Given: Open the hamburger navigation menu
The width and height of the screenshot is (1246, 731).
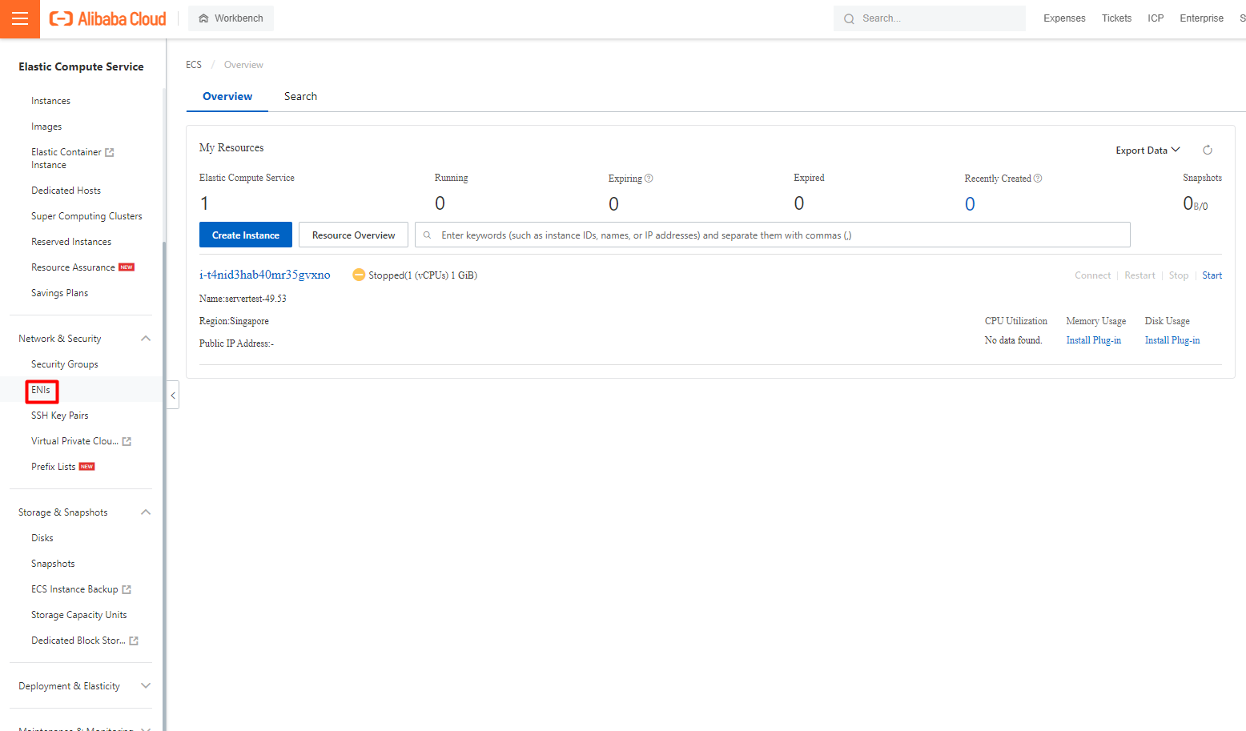Looking at the screenshot, I should (x=20, y=18).
